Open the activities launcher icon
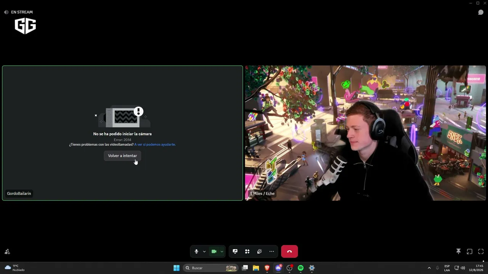 tap(247, 252)
